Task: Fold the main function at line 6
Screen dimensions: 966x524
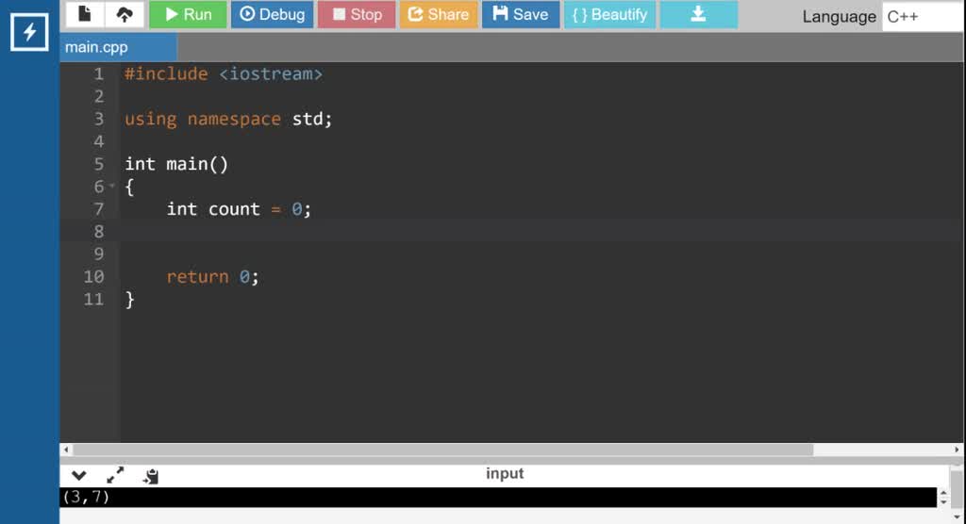Action: coord(112,187)
